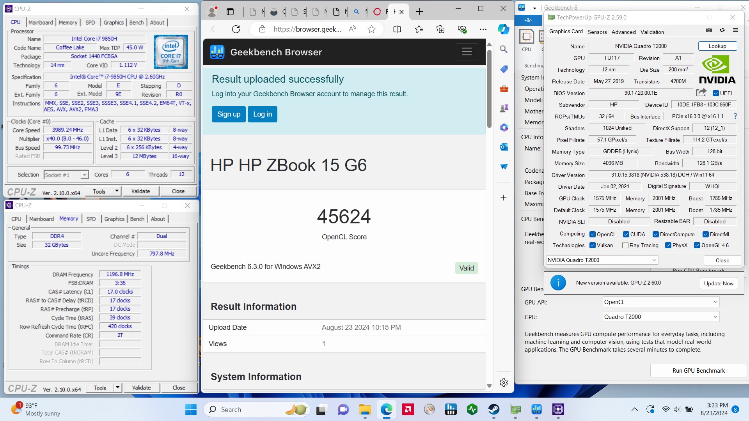Image resolution: width=749 pixels, height=421 pixels.
Task: Open the Favorites list icon in Edge
Action: coord(419,29)
